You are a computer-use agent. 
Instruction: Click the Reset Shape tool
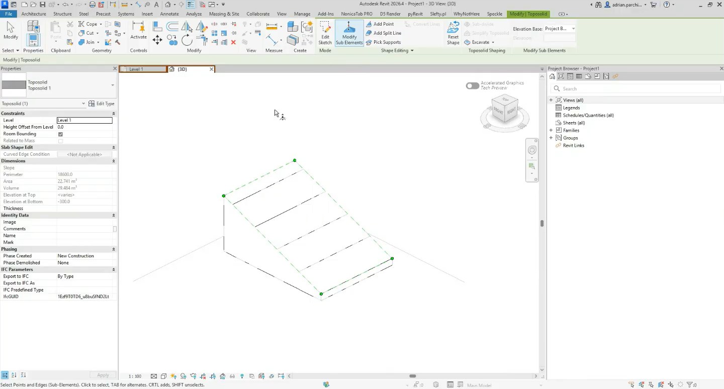453,33
